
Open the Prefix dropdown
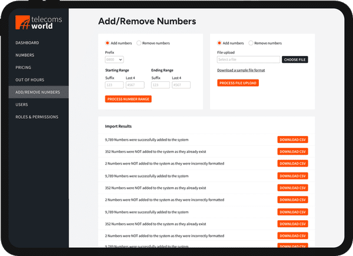[x=114, y=59]
